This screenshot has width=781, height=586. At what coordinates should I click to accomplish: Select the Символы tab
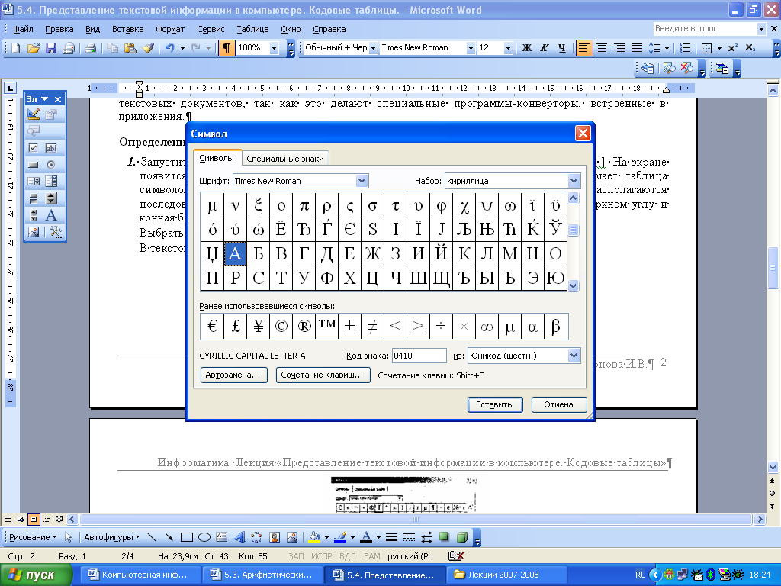216,158
